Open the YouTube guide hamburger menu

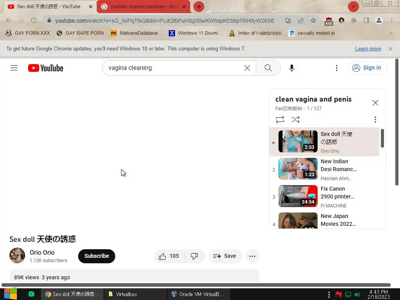14,68
